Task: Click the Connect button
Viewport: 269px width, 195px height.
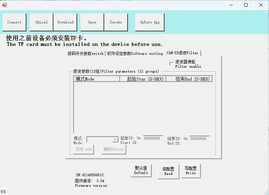Action: coord(14,22)
